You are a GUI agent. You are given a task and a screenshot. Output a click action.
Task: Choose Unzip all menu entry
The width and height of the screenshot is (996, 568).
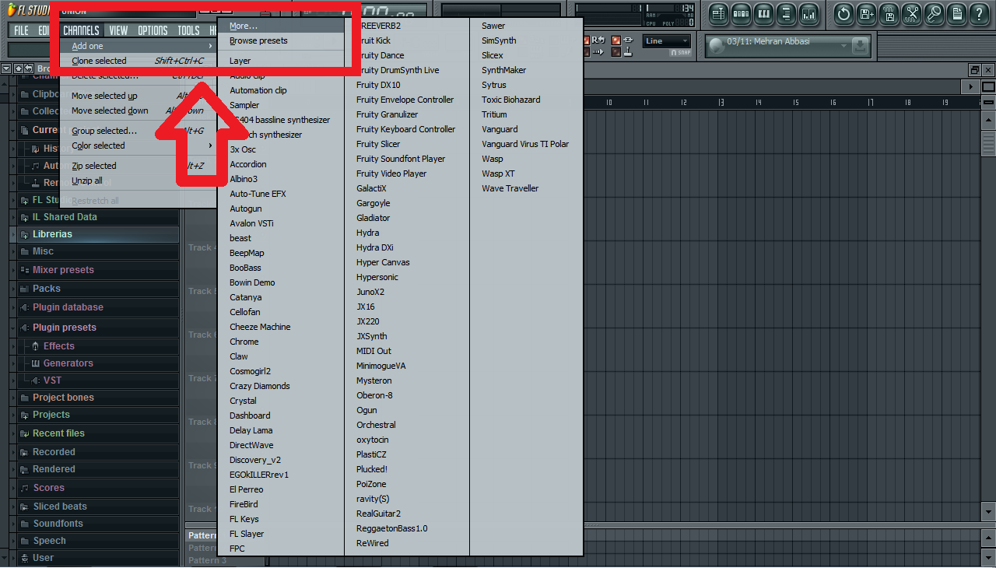click(x=139, y=181)
